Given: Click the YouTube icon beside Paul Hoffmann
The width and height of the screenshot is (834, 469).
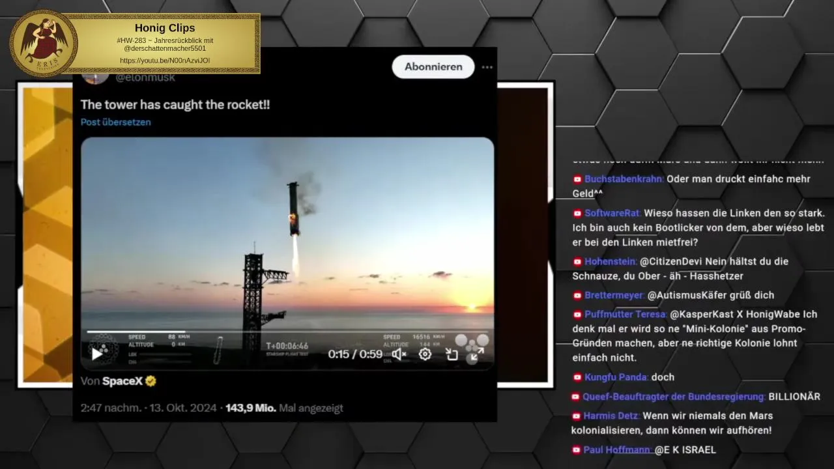Looking at the screenshot, I should tap(577, 449).
